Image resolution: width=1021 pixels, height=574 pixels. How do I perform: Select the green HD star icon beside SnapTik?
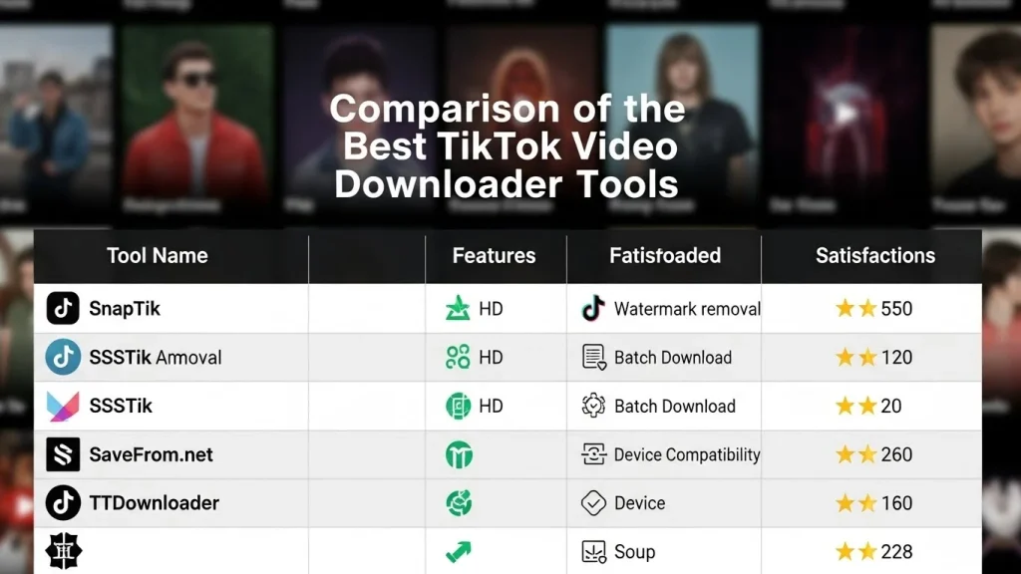[457, 309]
